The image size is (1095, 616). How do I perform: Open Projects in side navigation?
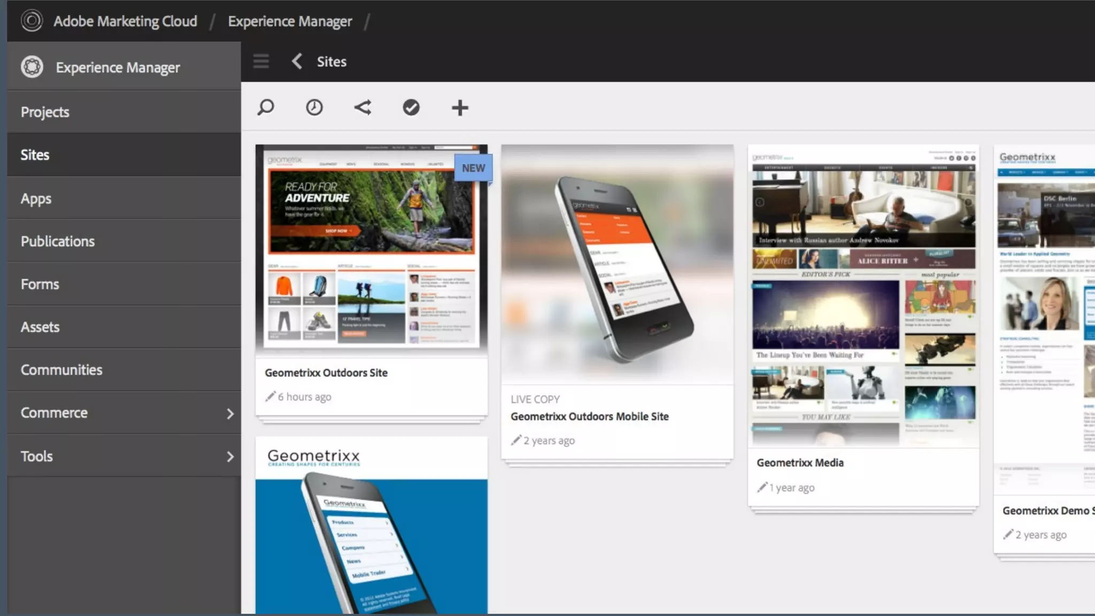(x=45, y=112)
